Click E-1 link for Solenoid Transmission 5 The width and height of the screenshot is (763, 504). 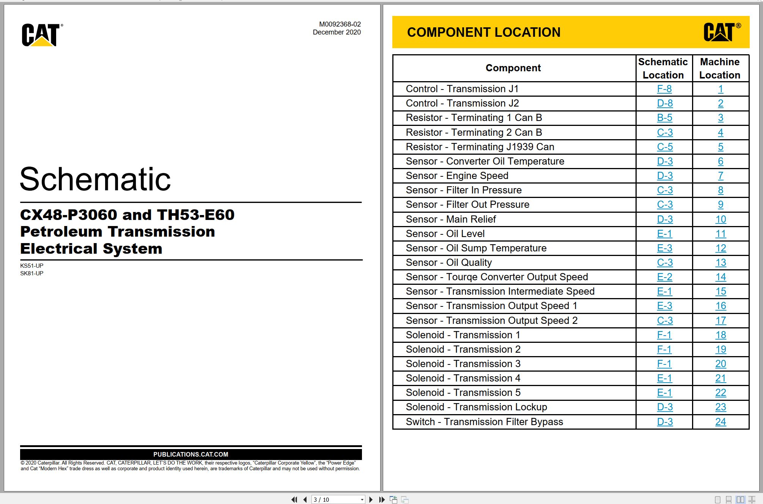point(664,393)
